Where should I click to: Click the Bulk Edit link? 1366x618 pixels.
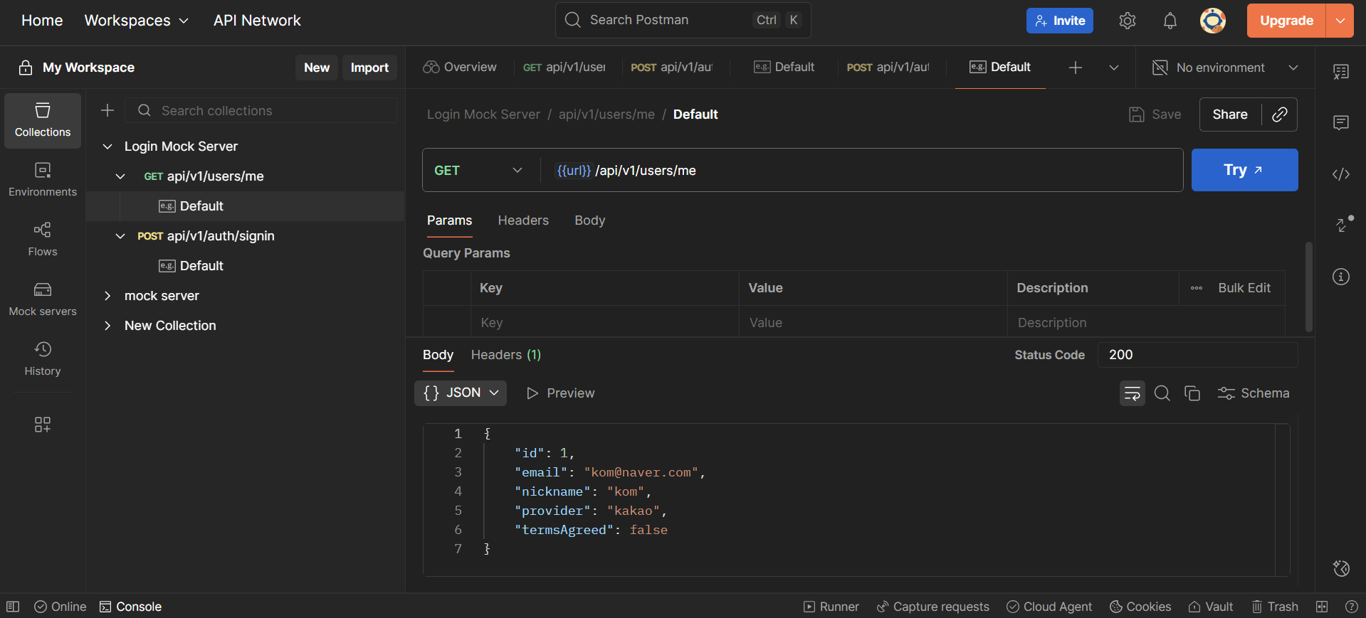1244,288
